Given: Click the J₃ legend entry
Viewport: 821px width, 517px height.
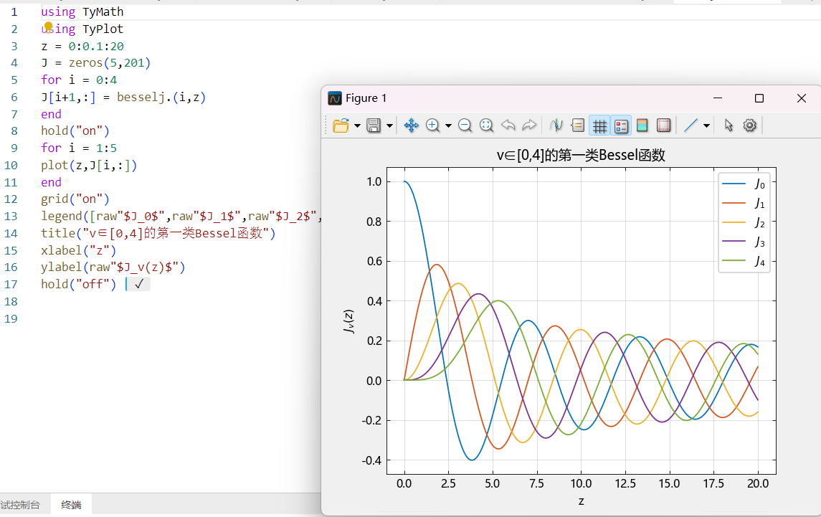Looking at the screenshot, I should (x=744, y=242).
